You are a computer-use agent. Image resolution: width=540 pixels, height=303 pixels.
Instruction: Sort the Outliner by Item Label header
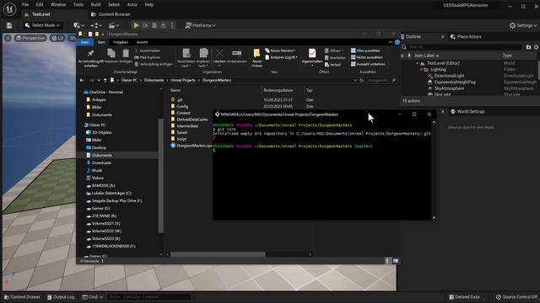coord(426,56)
